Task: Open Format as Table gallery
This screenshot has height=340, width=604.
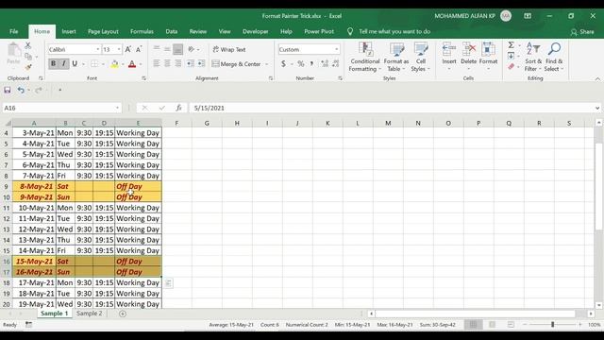Action: 396,57
